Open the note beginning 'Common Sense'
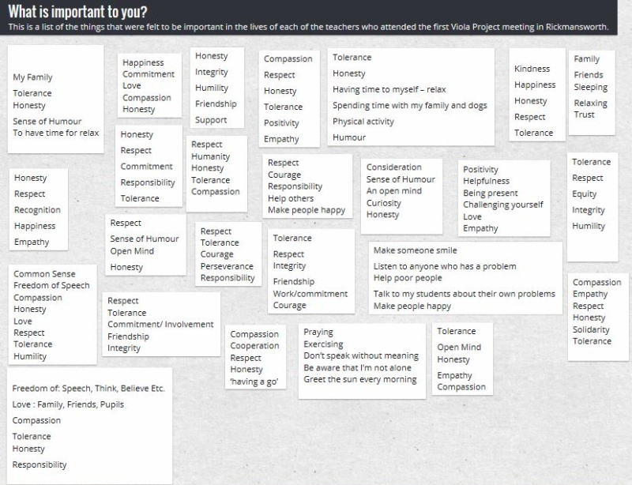This screenshot has height=485, width=632. 52,315
